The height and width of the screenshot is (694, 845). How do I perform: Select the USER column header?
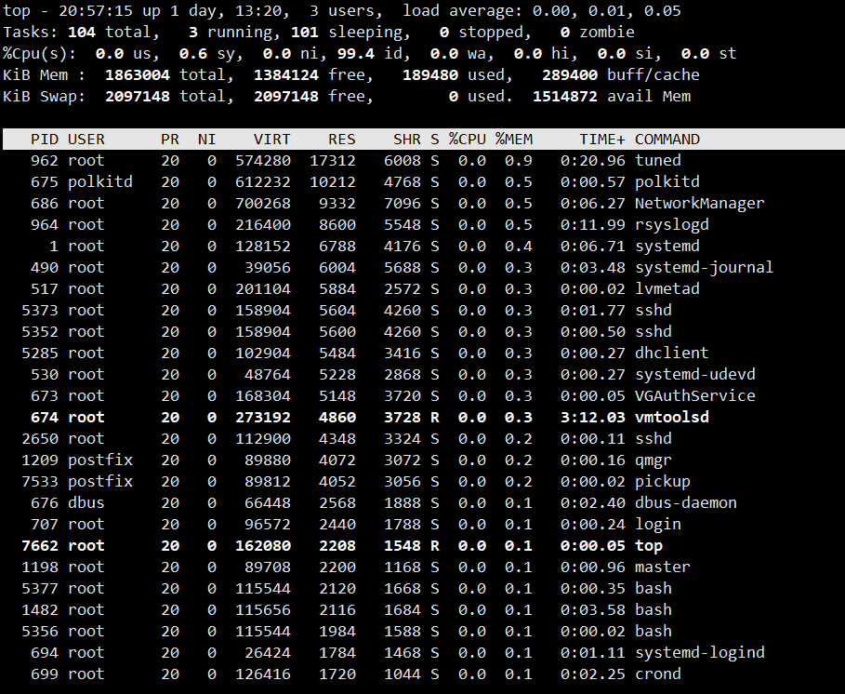tap(86, 140)
